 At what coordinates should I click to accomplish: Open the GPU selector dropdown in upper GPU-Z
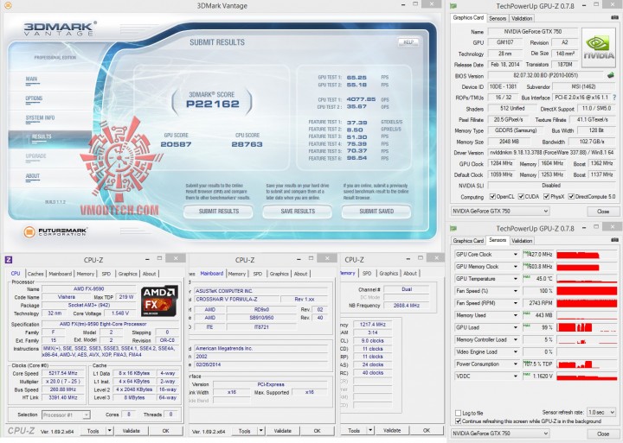pos(500,211)
